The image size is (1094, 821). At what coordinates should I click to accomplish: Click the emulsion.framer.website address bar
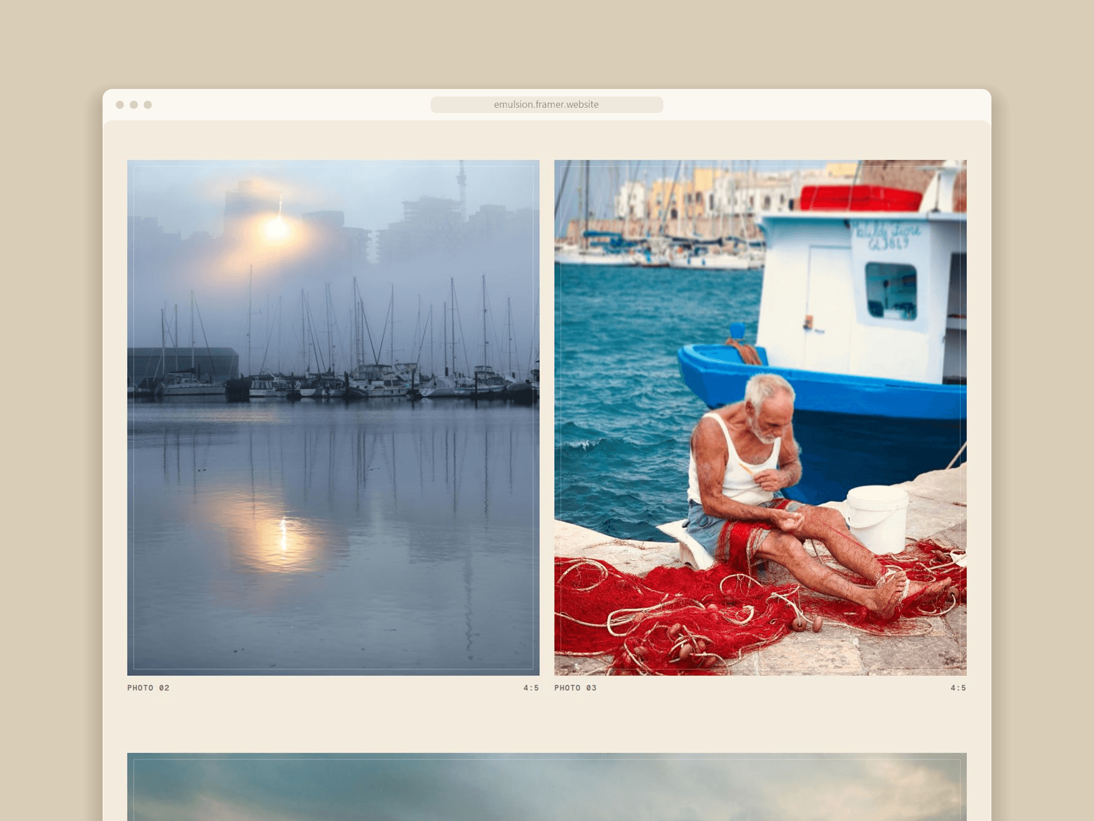(546, 104)
